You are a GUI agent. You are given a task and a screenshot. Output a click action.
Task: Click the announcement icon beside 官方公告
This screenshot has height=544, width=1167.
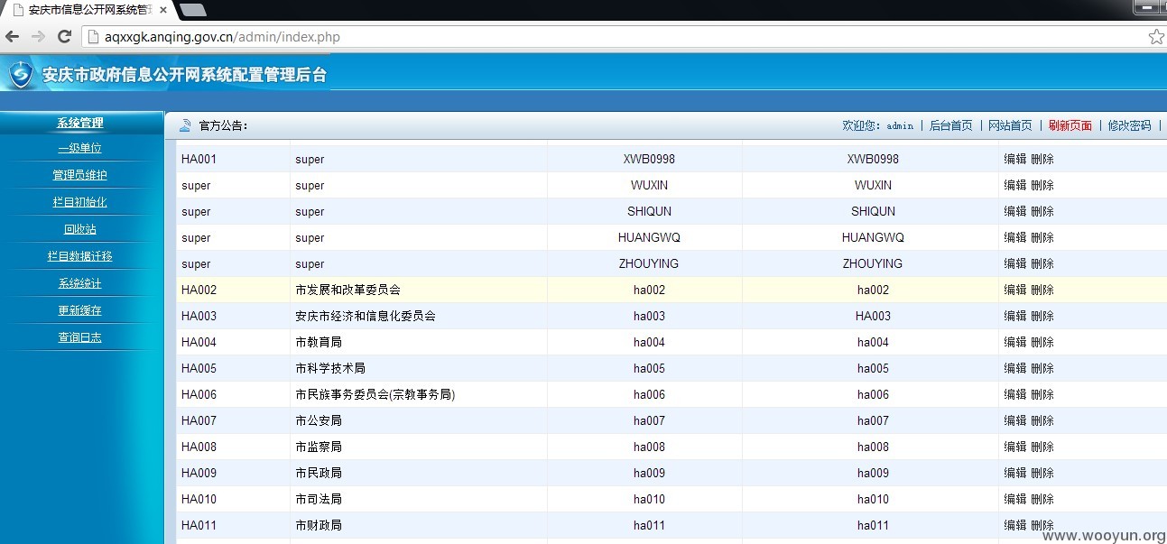tap(185, 125)
